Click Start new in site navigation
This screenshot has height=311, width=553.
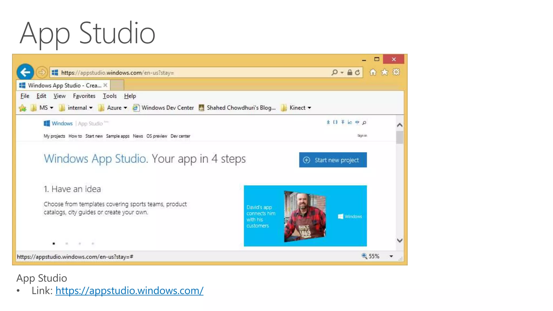coord(94,136)
